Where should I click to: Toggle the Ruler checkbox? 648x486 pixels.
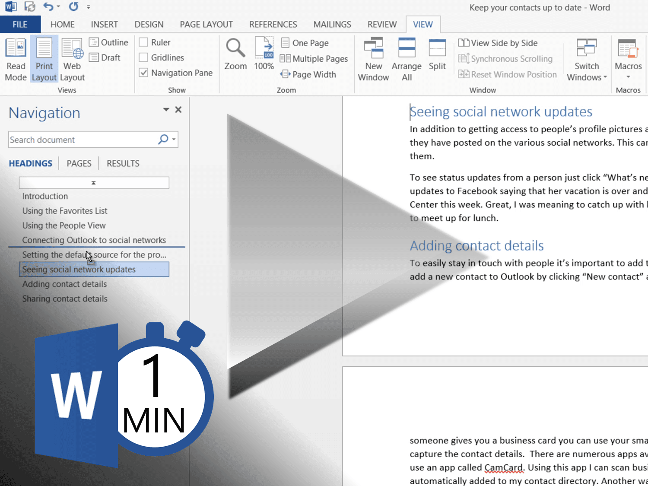click(143, 42)
